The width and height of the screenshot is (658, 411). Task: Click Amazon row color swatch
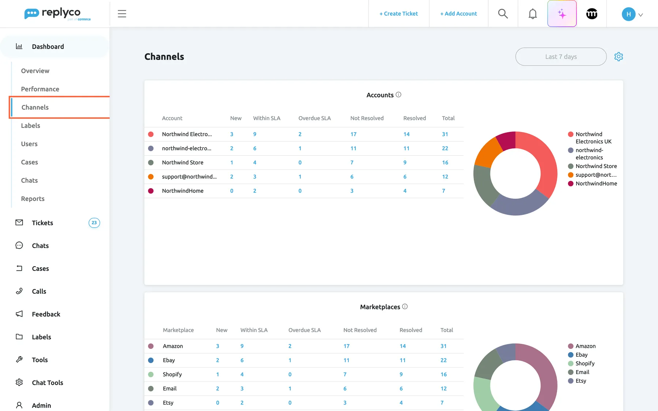coord(151,346)
